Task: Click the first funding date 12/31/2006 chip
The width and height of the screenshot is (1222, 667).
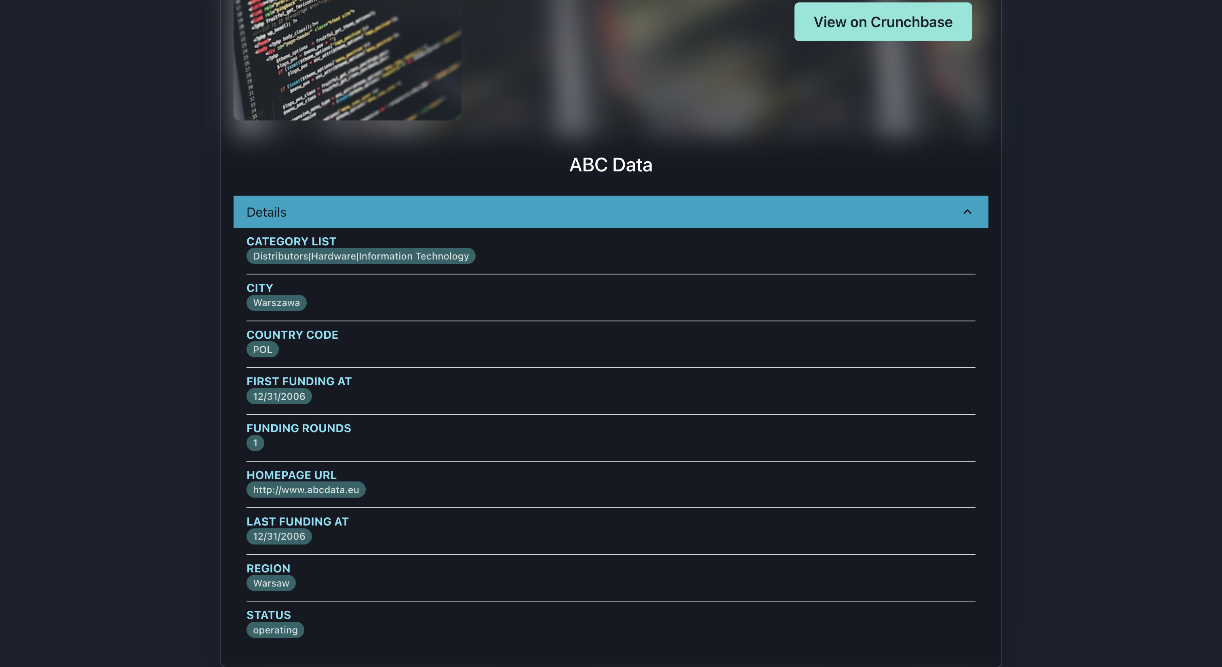Action: [x=279, y=397]
